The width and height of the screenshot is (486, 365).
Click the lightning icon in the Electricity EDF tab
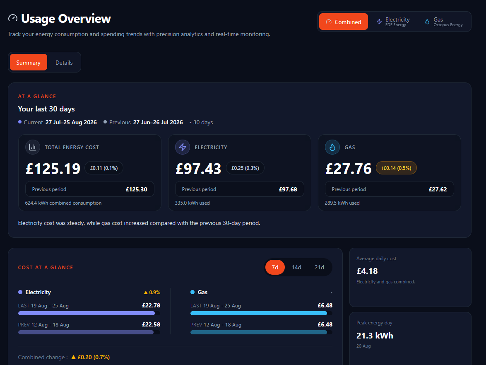pos(379,22)
